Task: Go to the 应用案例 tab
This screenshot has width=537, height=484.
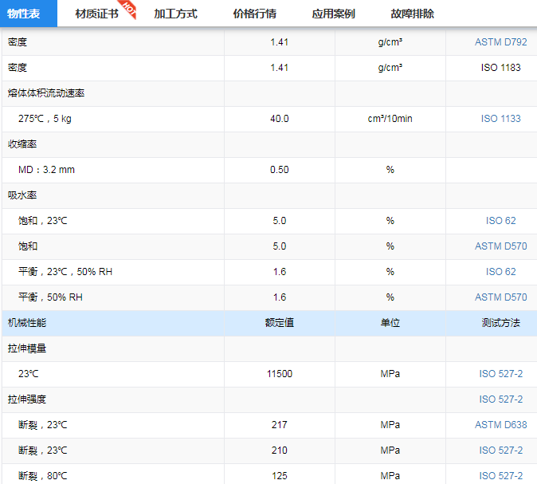Action: 333,14
